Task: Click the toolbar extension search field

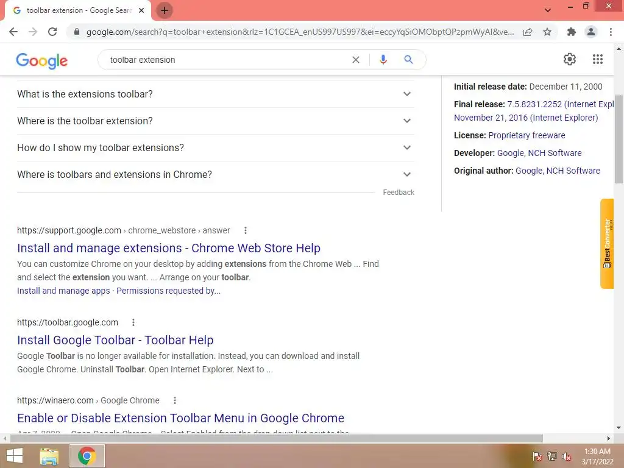Action: point(227,60)
